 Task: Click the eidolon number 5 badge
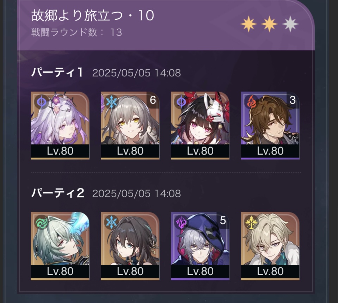tap(223, 220)
